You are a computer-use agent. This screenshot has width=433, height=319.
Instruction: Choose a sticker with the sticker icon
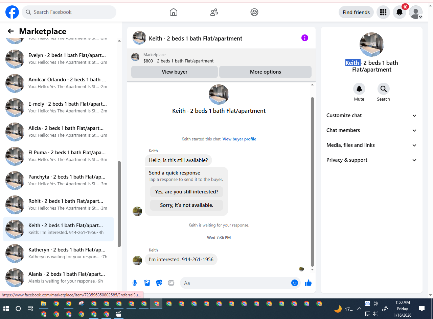point(159,283)
